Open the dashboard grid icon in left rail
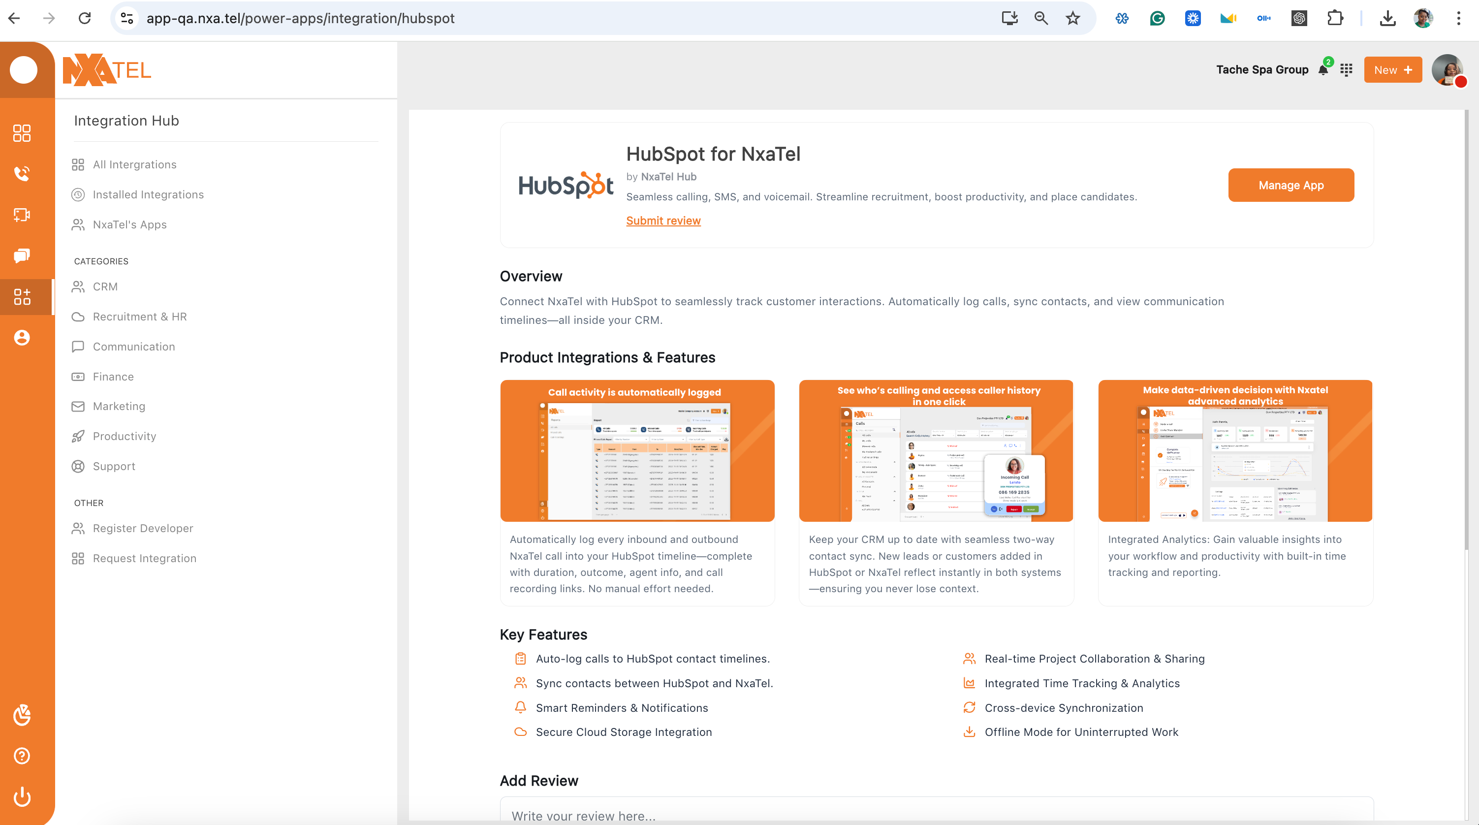The image size is (1479, 825). (22, 132)
